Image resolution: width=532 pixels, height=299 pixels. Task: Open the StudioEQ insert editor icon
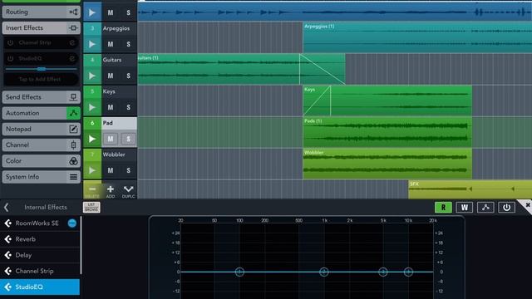[x=72, y=59]
